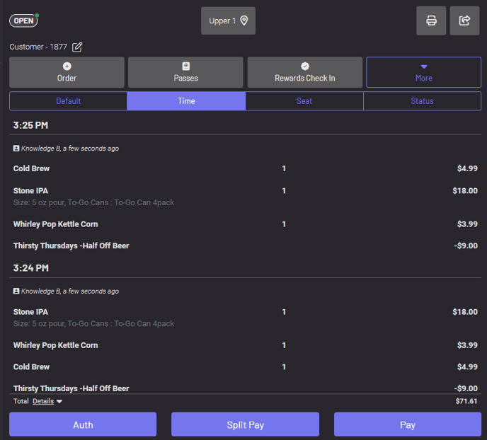Click the print receipt icon
Image resolution: width=487 pixels, height=440 pixels.
point(431,21)
